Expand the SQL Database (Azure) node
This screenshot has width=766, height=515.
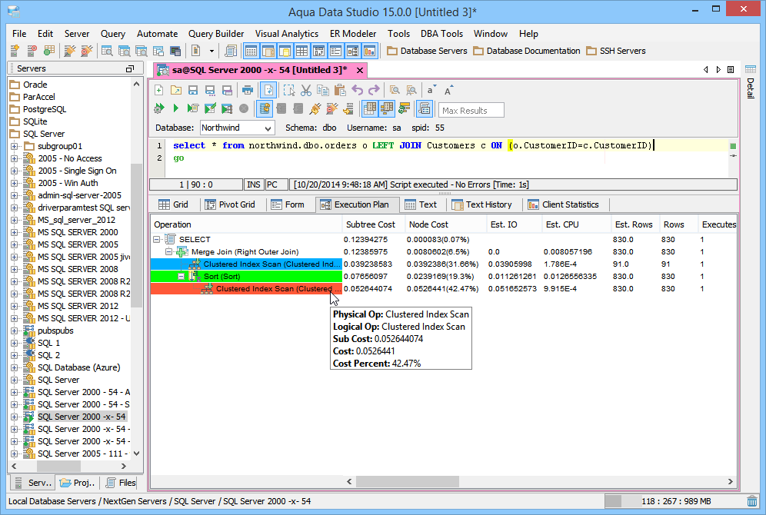(14, 367)
